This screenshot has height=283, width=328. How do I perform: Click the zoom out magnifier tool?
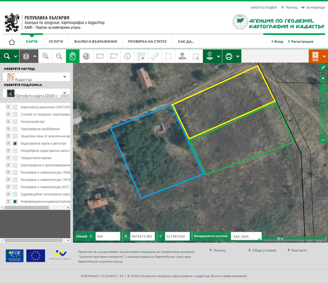[x=59, y=56]
